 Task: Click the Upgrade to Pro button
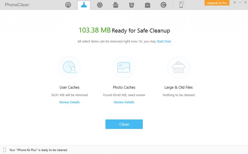(x=216, y=2)
